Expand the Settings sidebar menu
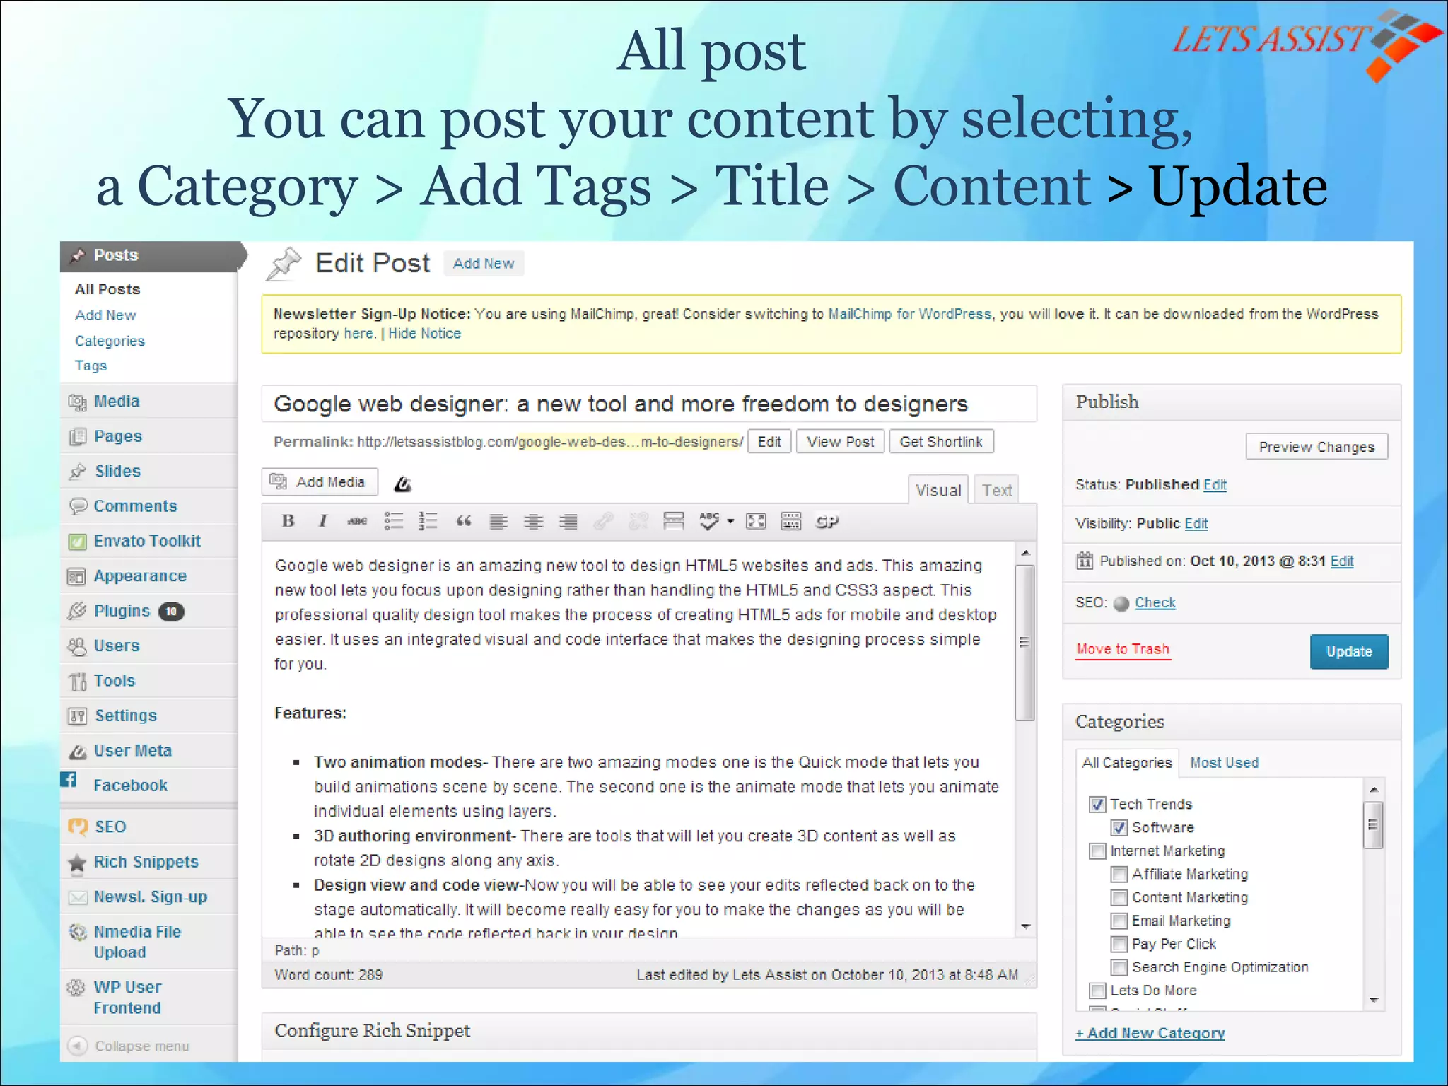 pos(149,716)
